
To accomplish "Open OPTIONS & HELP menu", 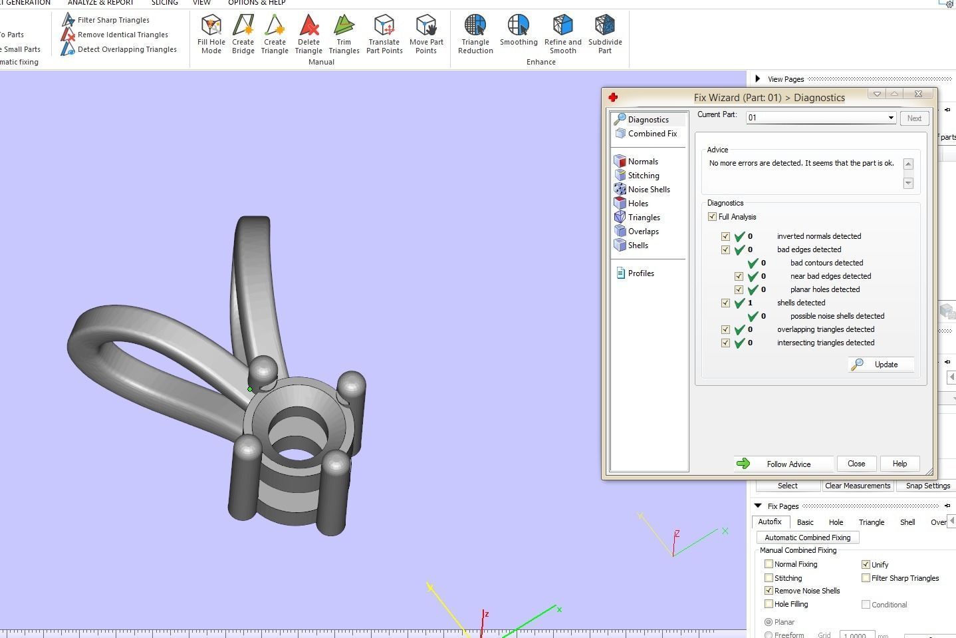I will (257, 3).
